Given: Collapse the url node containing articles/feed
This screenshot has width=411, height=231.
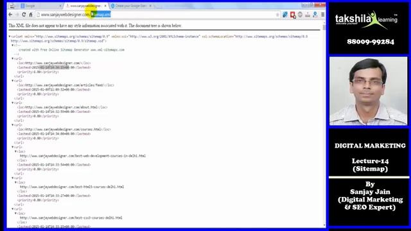Looking at the screenshot, I should 12,81.
